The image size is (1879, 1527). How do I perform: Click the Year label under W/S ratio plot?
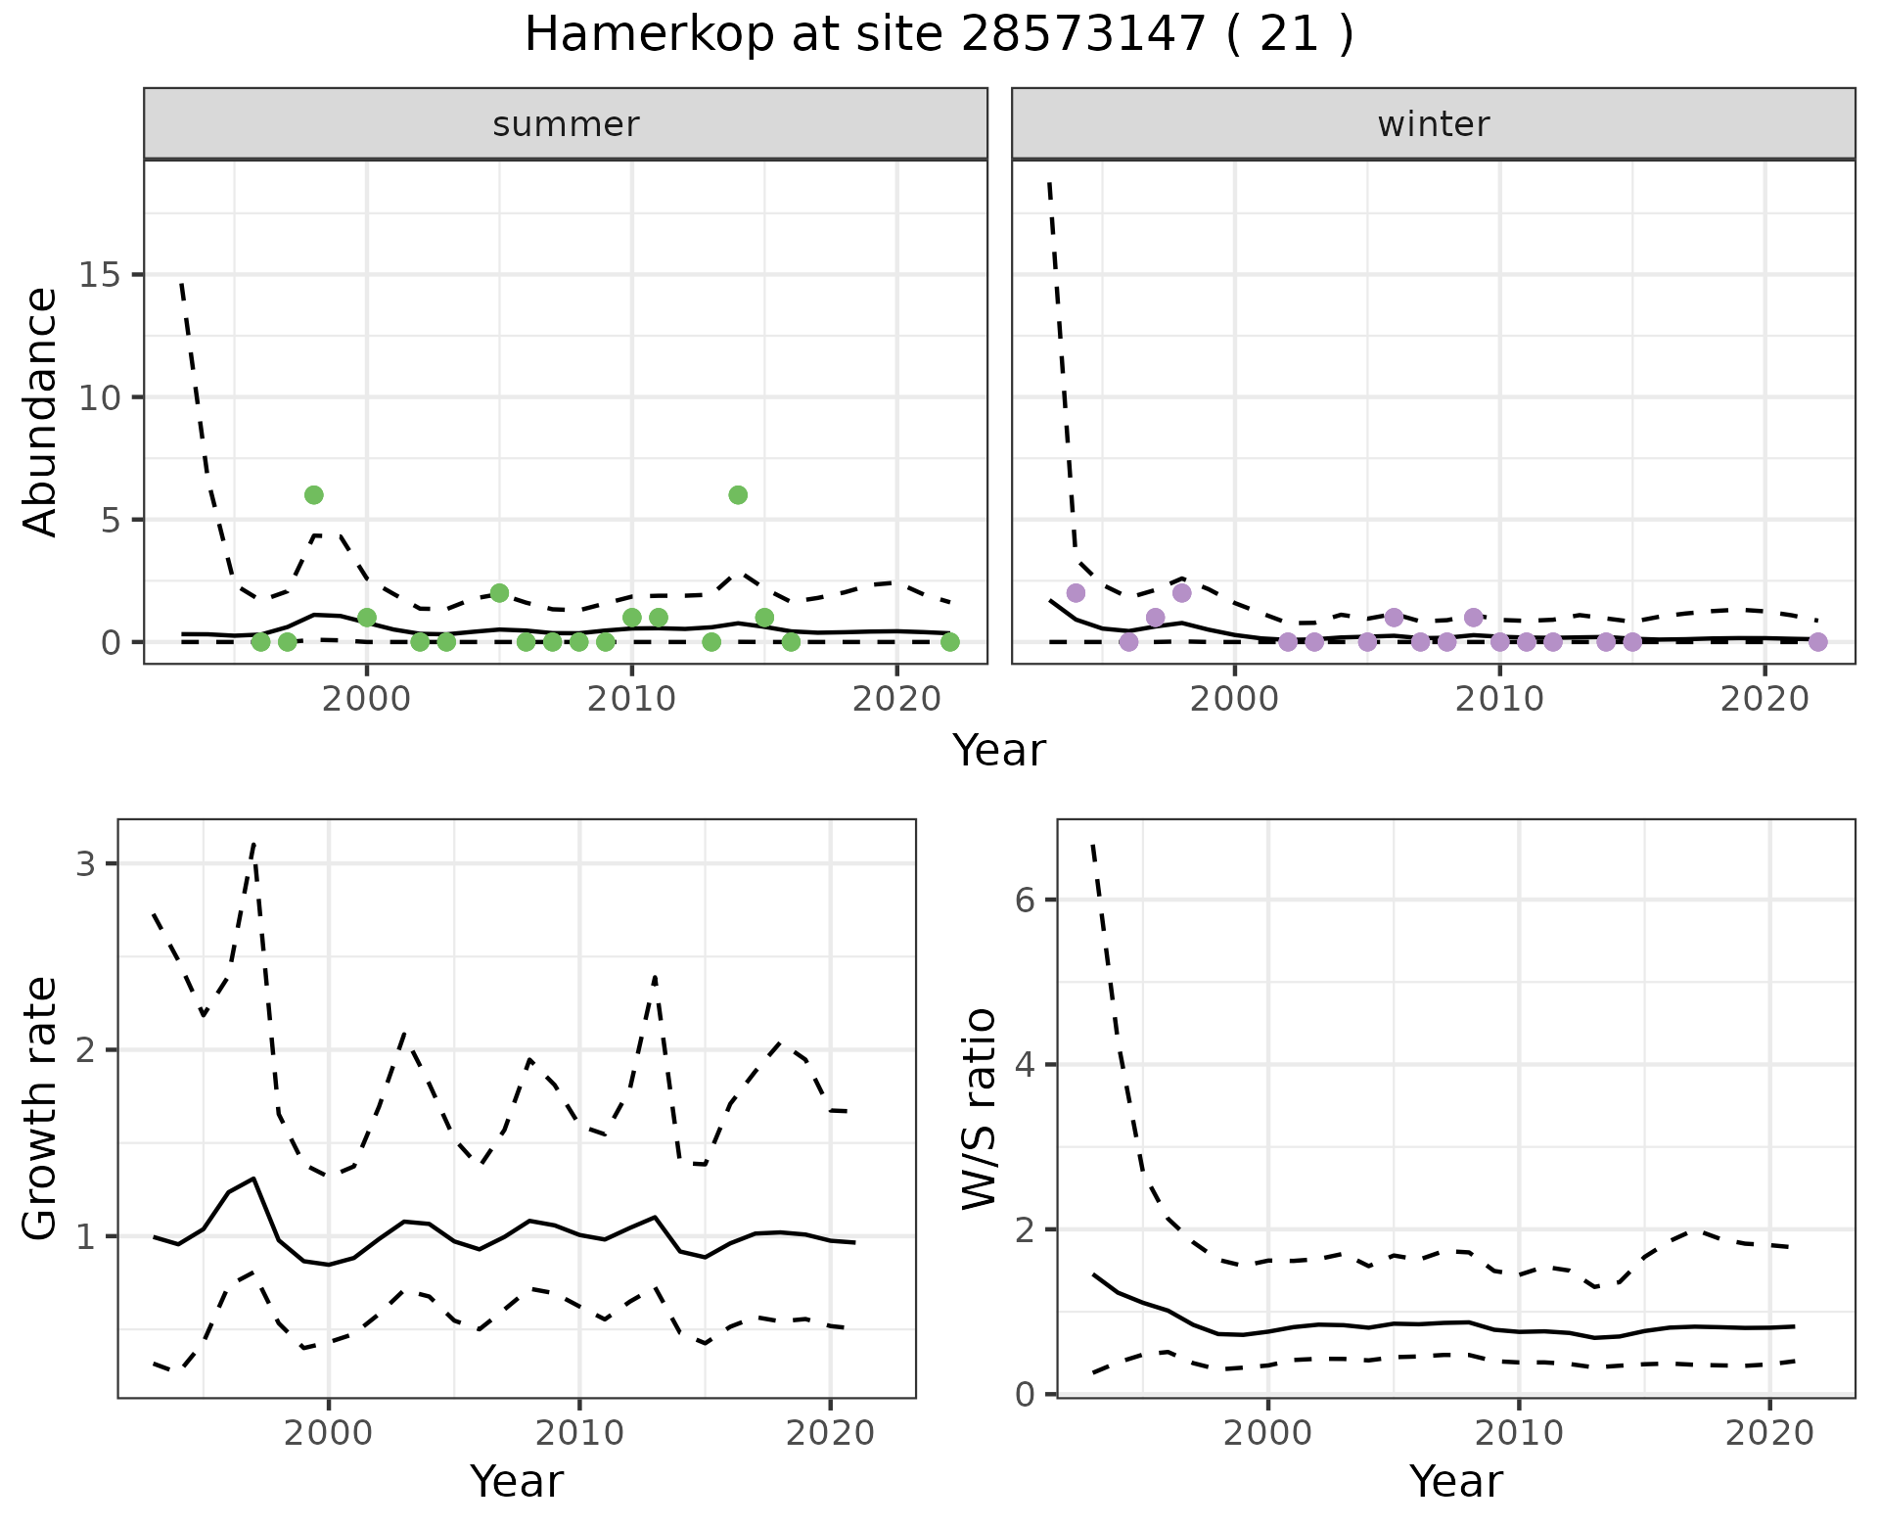coord(1455,1481)
